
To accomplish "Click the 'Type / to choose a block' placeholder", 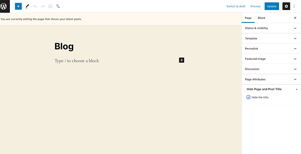I will (x=76, y=61).
